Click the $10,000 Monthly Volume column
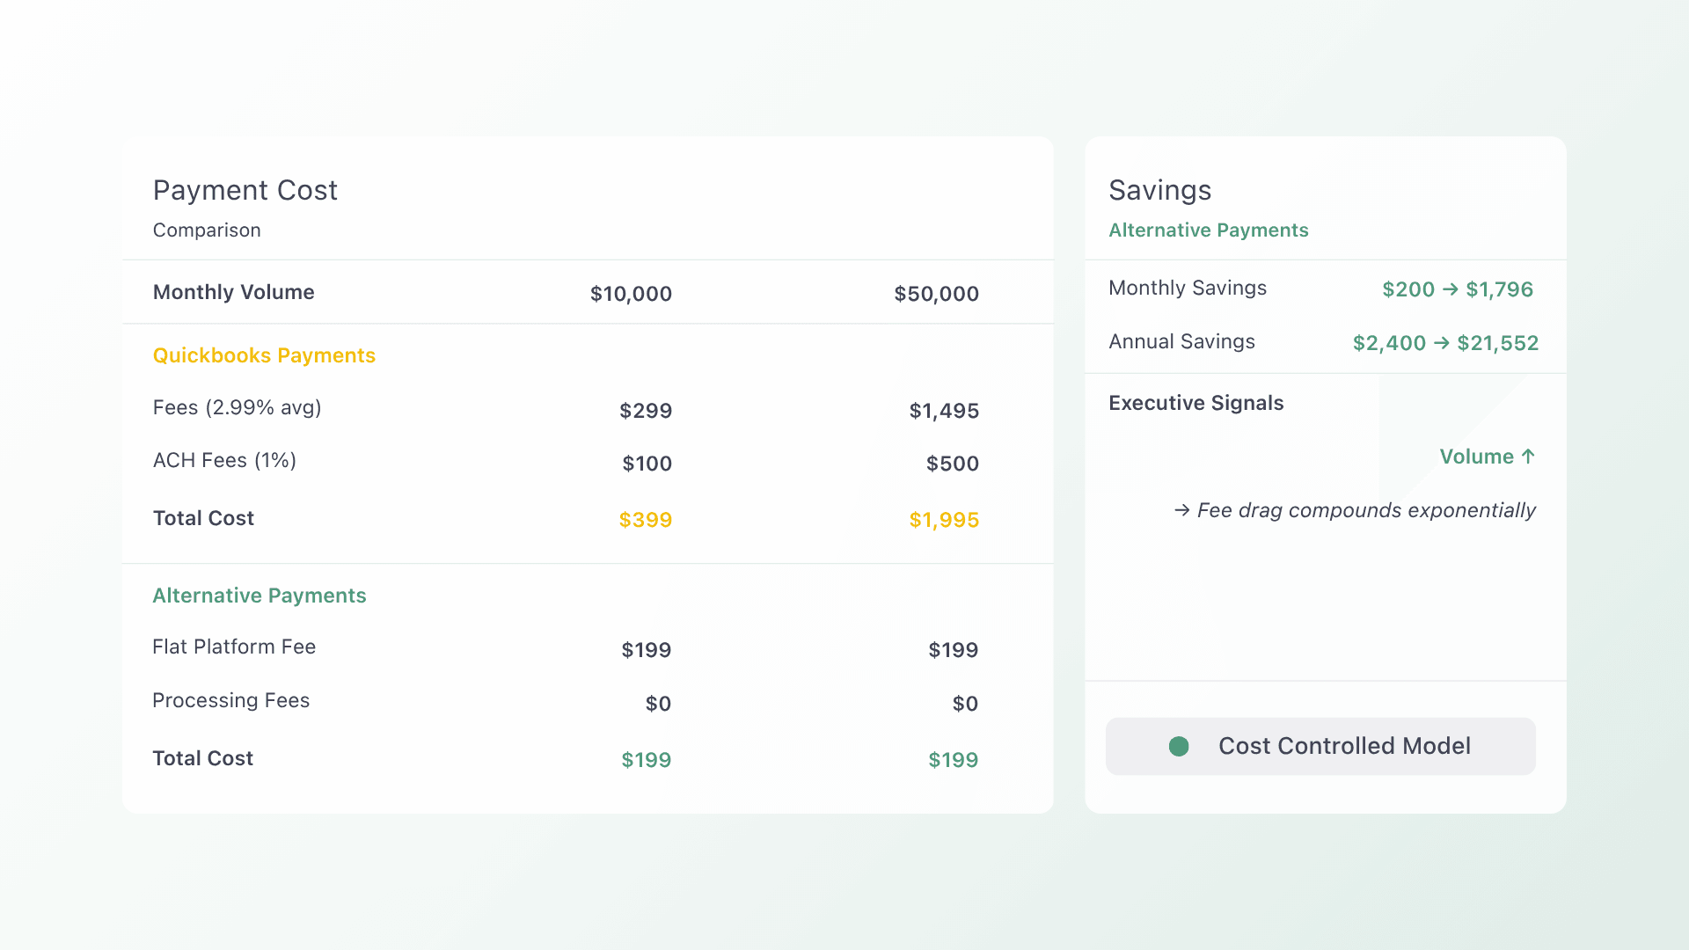The width and height of the screenshot is (1689, 950). (x=631, y=294)
